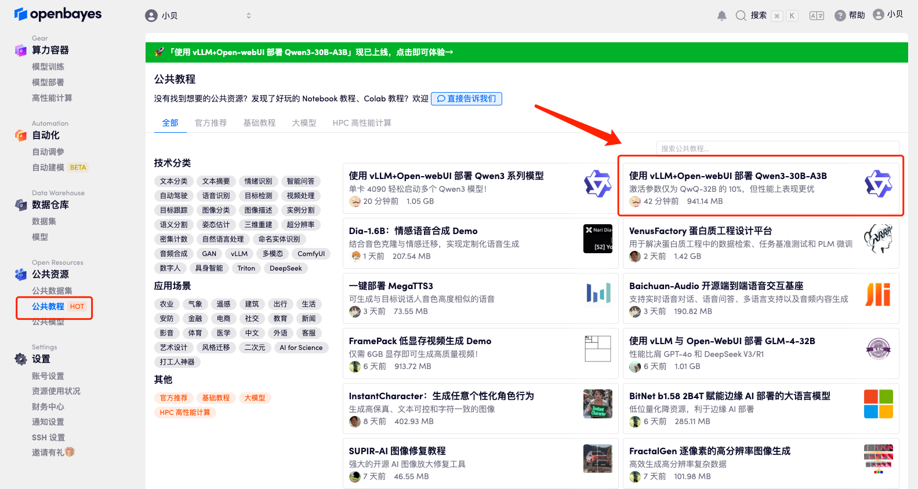The width and height of the screenshot is (918, 489).
Task: Click the openbayes logo
Action: (58, 14)
